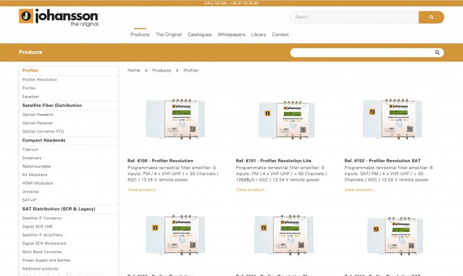Click the Johansson logo
Viewport: 463px width, 276px height.
click(x=59, y=17)
